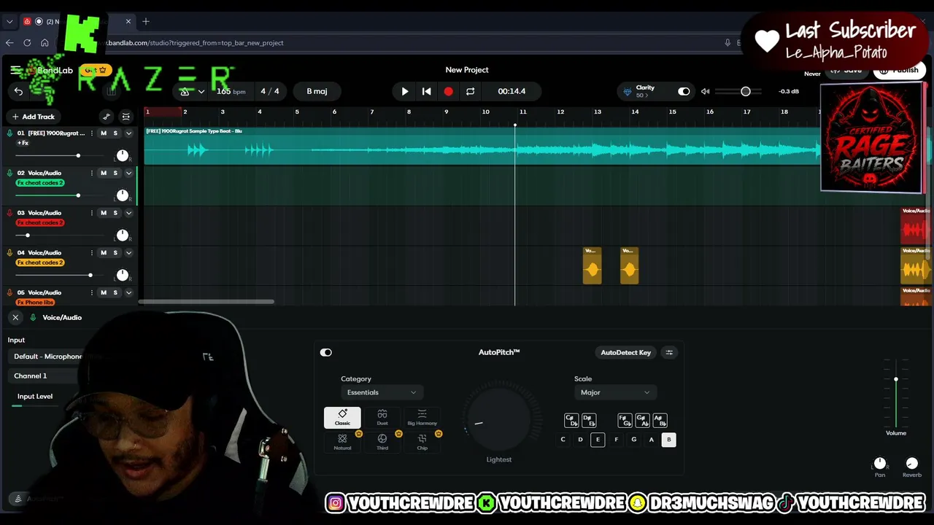Solo track 01 1900Rugrat
This screenshot has width=934, height=525.
(115, 133)
